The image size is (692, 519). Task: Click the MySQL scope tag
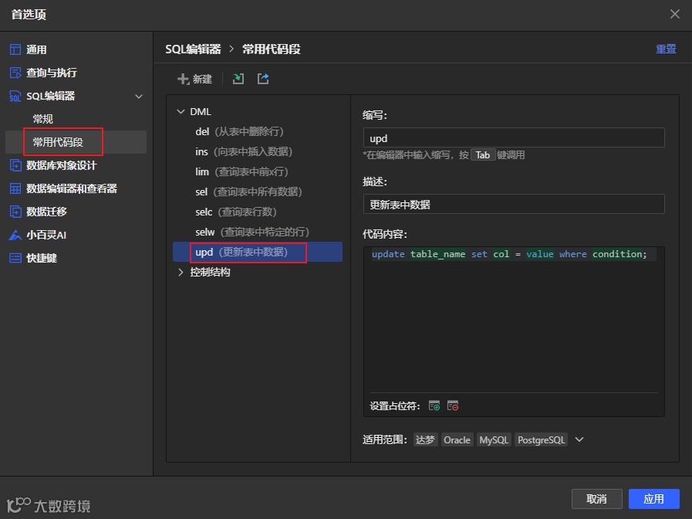pos(494,440)
